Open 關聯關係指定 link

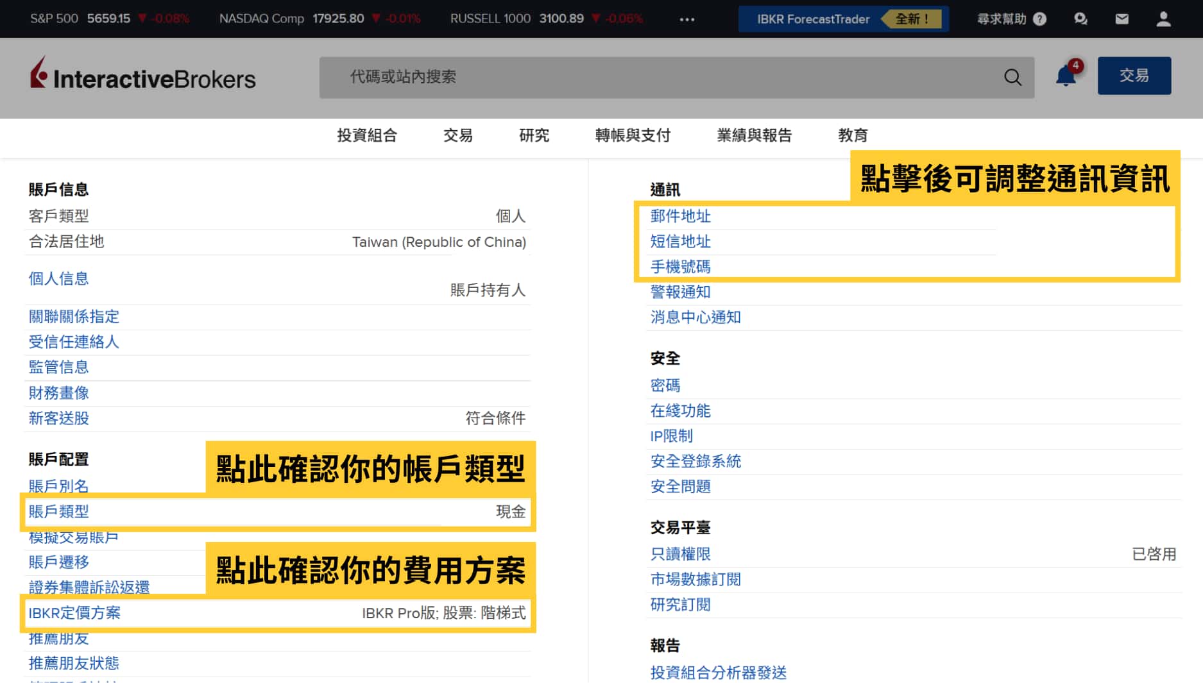[74, 317]
